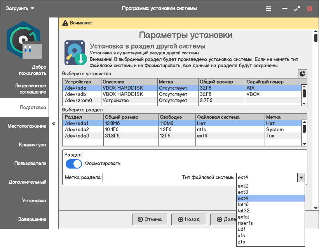This screenshot has width=319, height=247.
Task: Choose xfs from the filesystem list
Action: click(x=242, y=235)
